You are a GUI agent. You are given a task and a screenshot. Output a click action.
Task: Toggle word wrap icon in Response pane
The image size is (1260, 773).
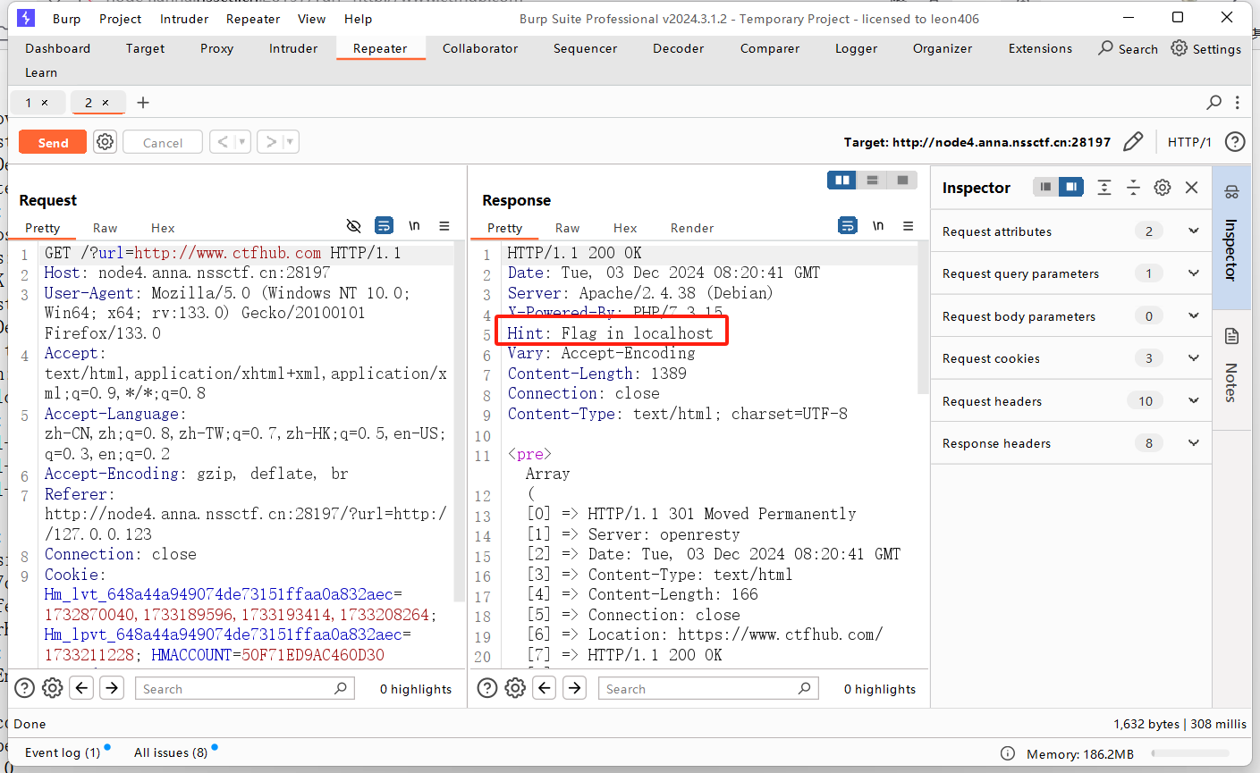[848, 225]
